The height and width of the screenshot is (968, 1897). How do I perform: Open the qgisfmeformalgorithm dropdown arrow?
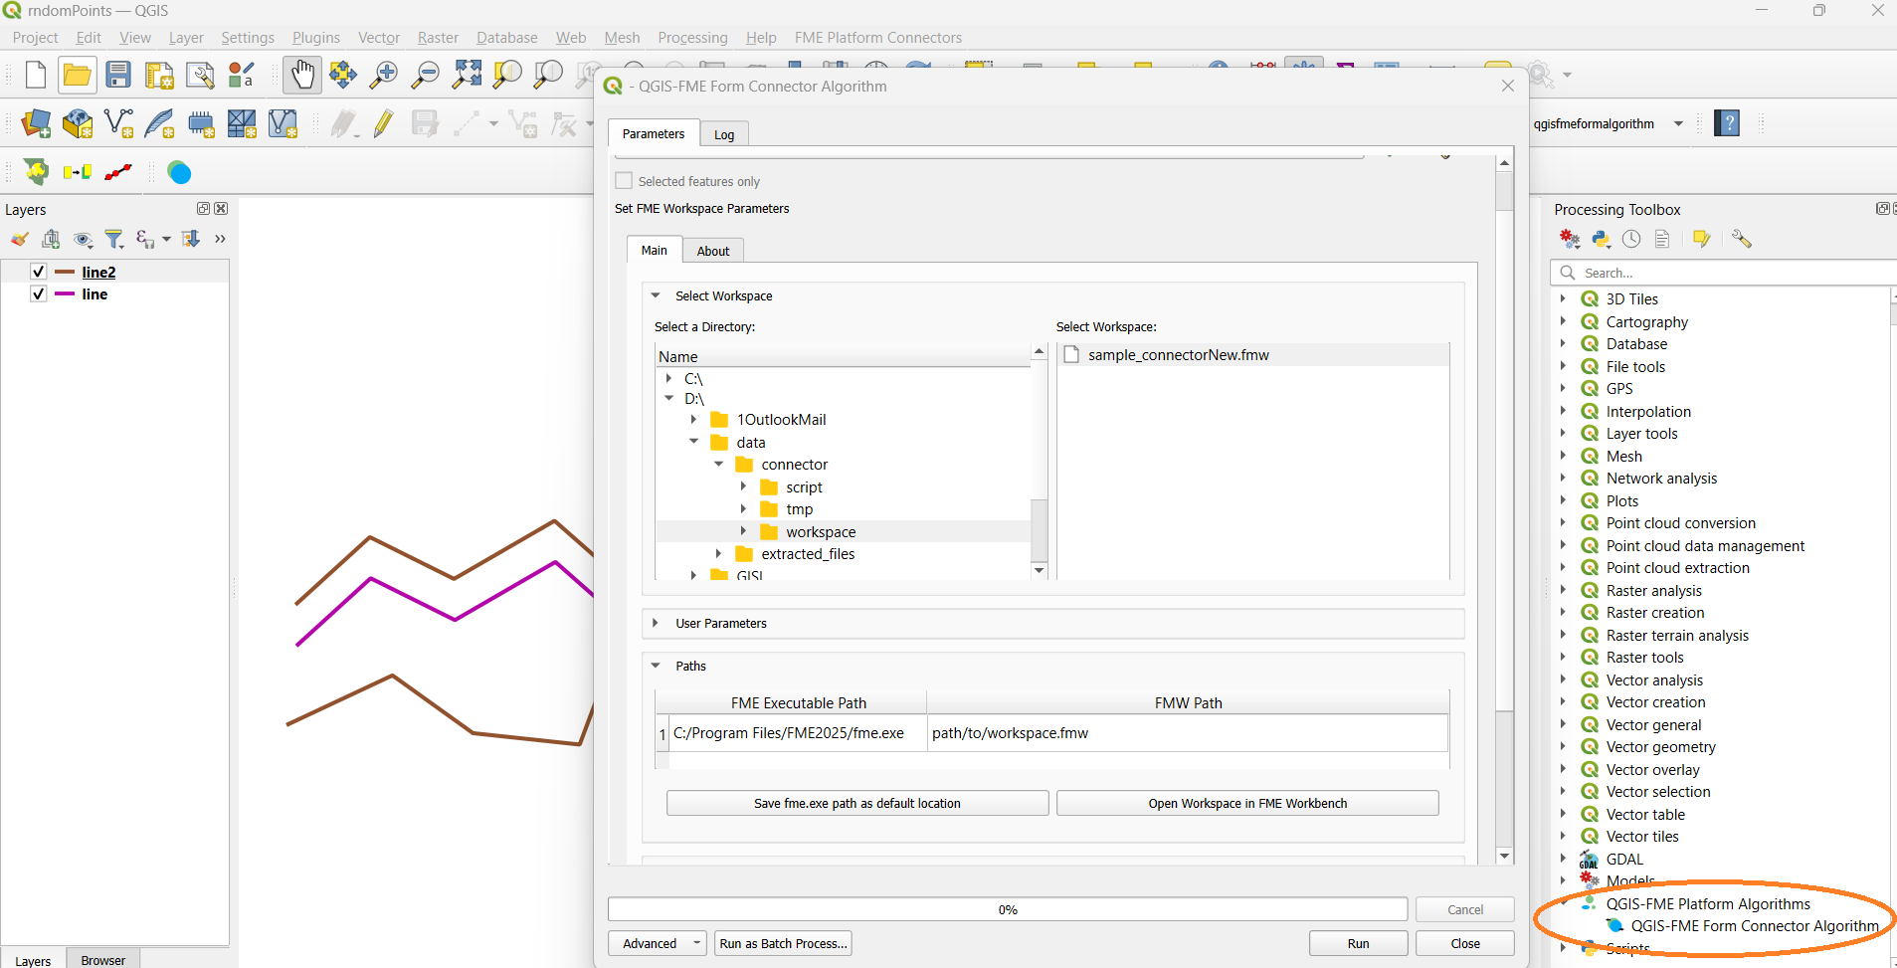1679,124
